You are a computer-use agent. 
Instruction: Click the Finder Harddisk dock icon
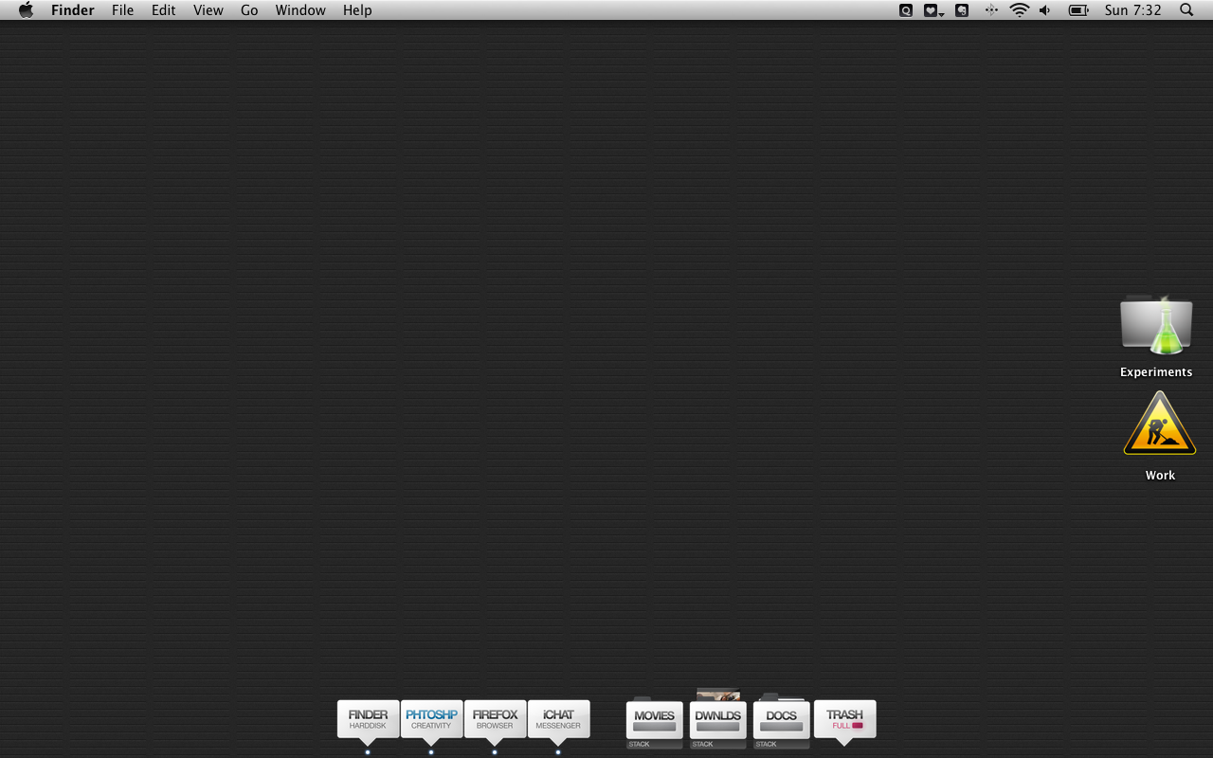(368, 720)
